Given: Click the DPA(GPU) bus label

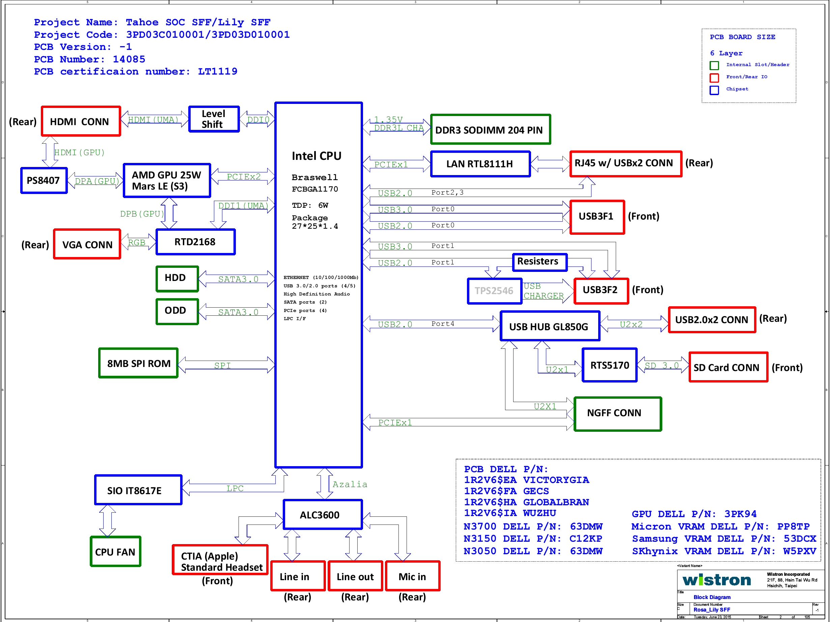Looking at the screenshot, I should click(x=97, y=181).
